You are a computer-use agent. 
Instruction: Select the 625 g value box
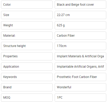click(x=80, y=25)
